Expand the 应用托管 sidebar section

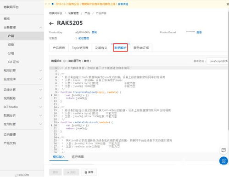22,124
